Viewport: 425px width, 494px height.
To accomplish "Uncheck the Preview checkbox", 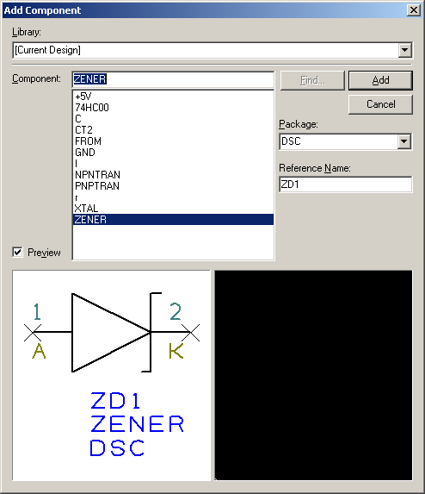I will [17, 252].
